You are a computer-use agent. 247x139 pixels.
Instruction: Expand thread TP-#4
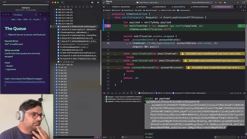coord(55,79)
